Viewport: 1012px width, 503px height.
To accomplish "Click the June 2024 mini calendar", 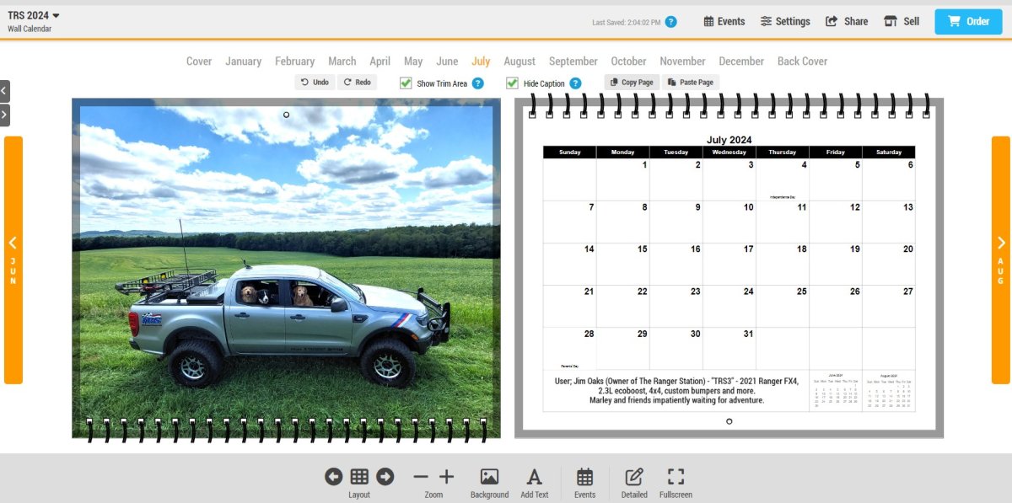I will click(x=836, y=391).
